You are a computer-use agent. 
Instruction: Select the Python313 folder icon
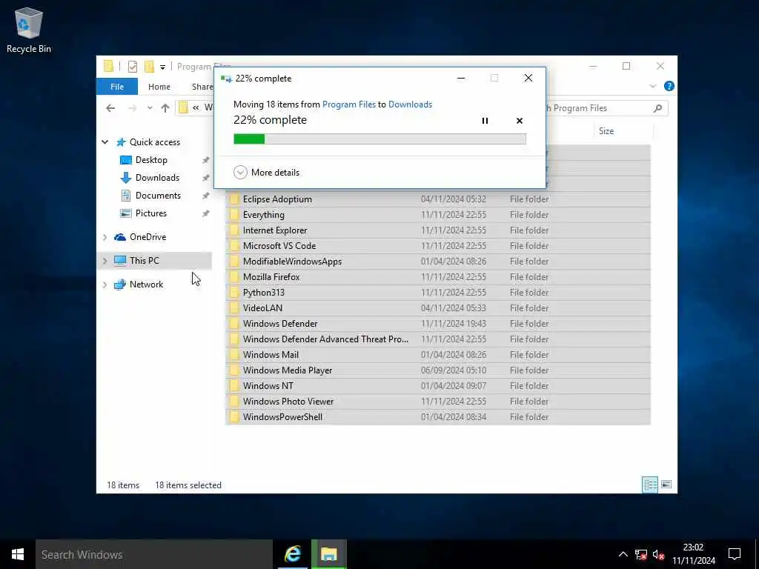[x=234, y=292]
